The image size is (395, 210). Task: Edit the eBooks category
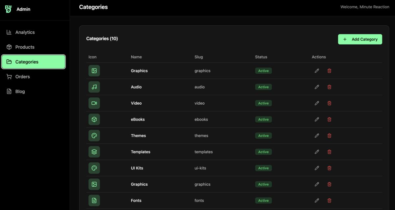[317, 119]
